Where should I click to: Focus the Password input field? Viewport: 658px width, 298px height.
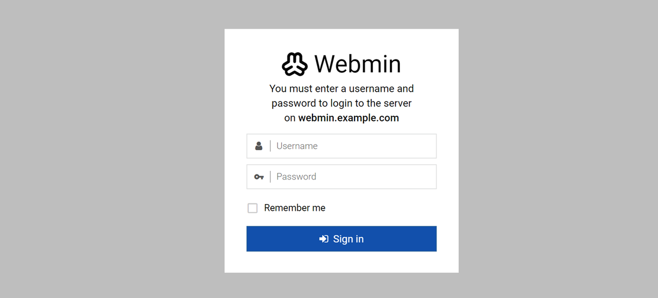pos(355,177)
